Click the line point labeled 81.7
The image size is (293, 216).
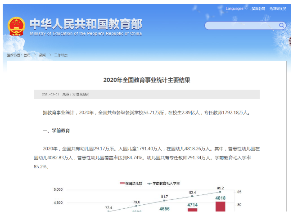[x=164, y=201]
